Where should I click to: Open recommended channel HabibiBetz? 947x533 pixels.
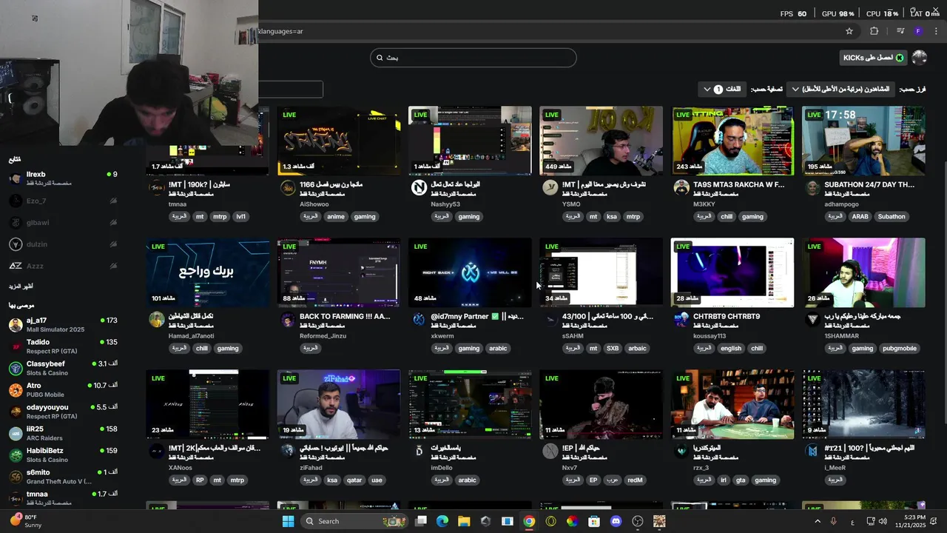[x=63, y=455]
